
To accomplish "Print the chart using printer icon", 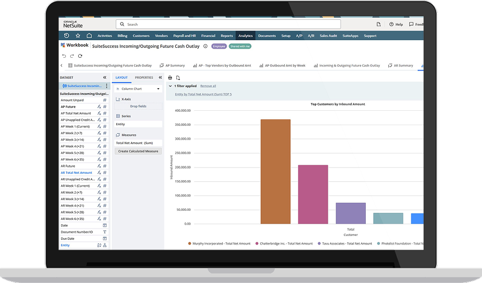I will [170, 78].
